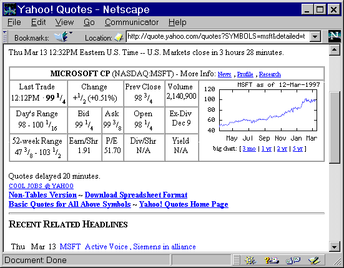This screenshot has width=344, height=268.
Task: Click the vertical scrollbar thumb
Action: click(334, 127)
